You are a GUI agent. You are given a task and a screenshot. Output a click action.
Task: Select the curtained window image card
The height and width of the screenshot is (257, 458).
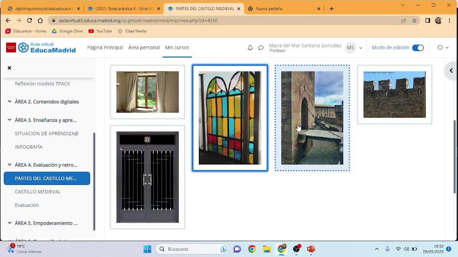pyautogui.click(x=148, y=92)
